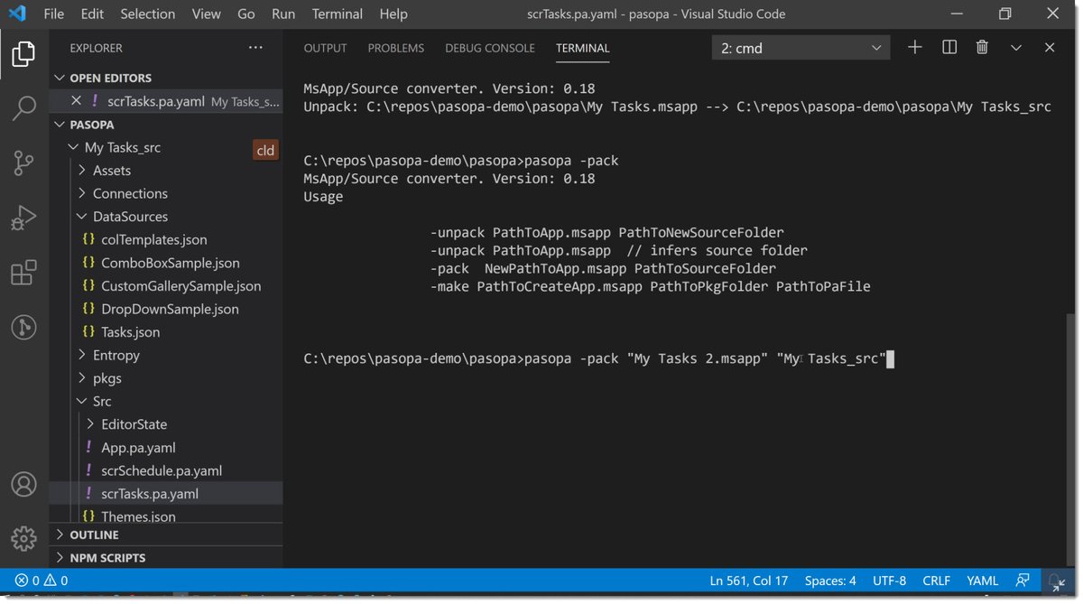1083x604 pixels.
Task: Open DropDownSample.json file
Action: pos(170,309)
